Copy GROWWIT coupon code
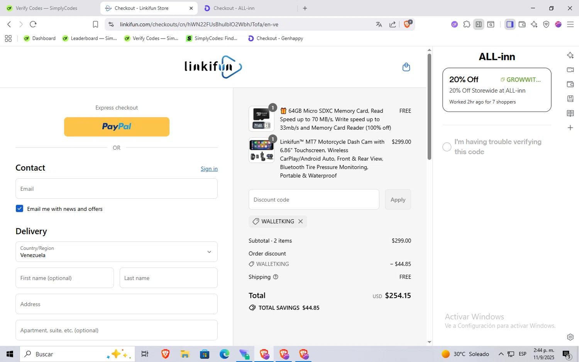The image size is (579, 362). 521,80
